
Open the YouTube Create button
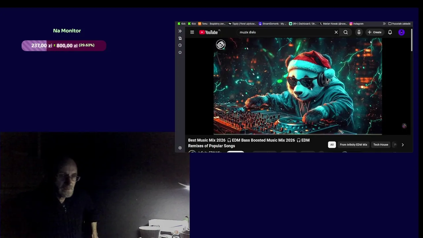coord(374,32)
